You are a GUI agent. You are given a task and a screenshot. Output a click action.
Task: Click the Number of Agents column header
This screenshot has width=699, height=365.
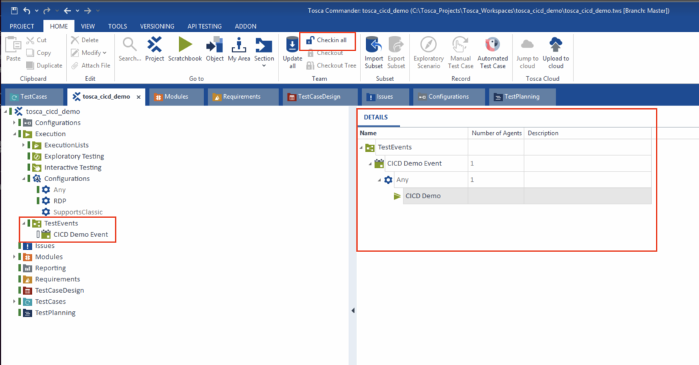497,133
